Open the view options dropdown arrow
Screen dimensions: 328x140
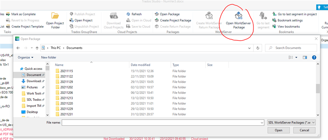coord(296,57)
